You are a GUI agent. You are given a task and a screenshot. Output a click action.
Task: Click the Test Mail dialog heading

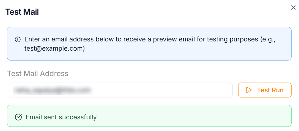tap(22, 12)
